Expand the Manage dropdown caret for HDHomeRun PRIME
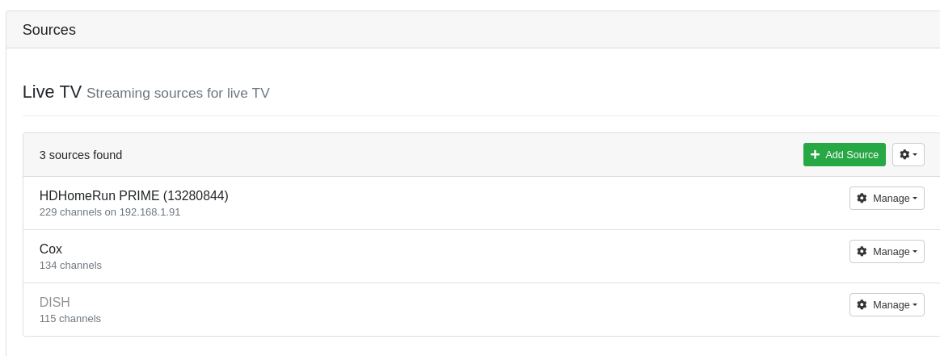Screen dimensions: 940x356 (x=915, y=199)
